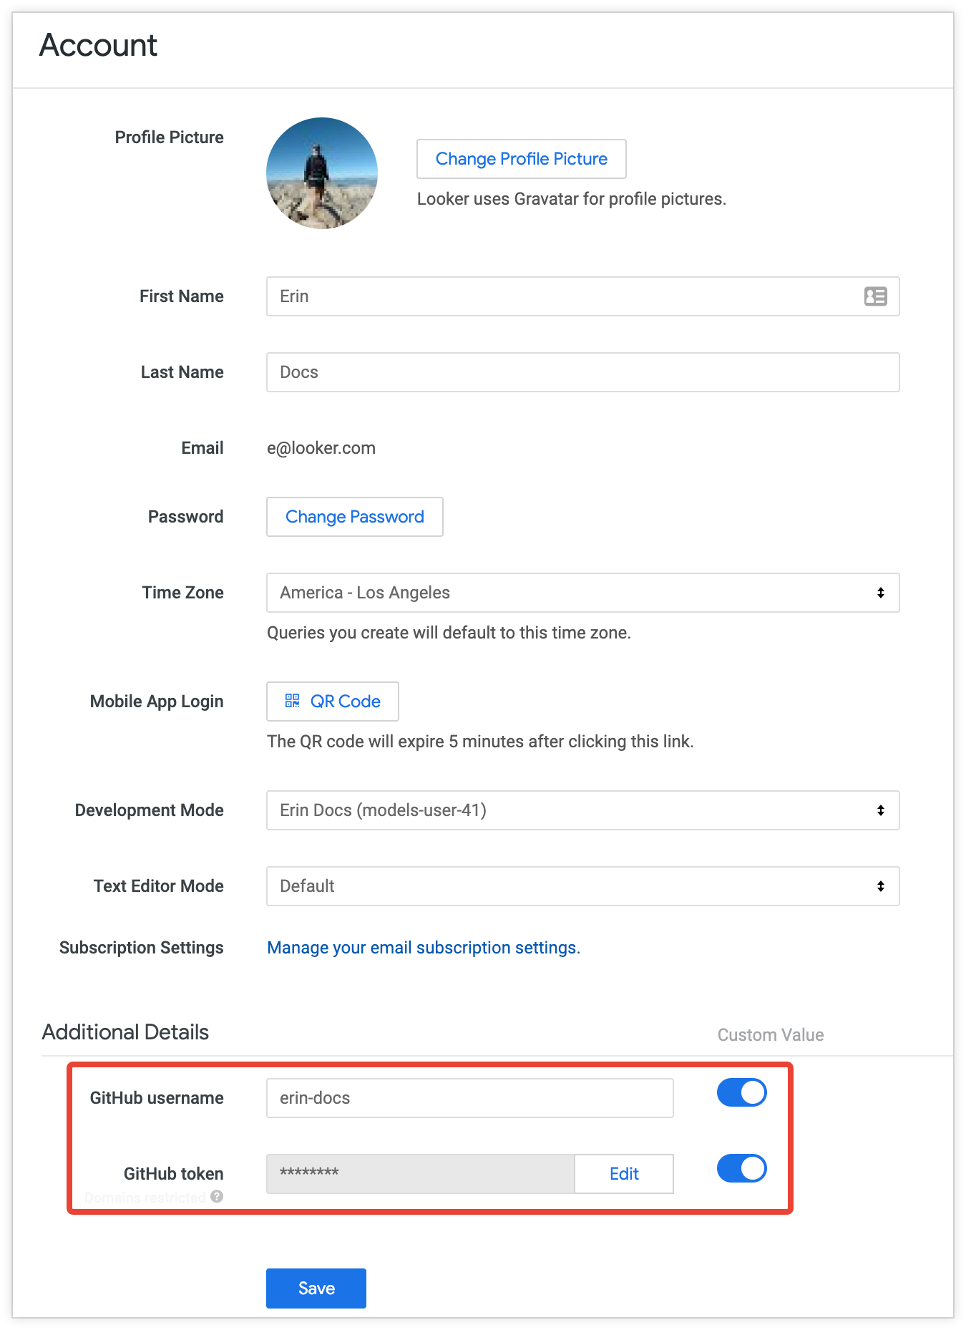
Task: Open the QR Code for mobile login
Action: [x=345, y=702]
